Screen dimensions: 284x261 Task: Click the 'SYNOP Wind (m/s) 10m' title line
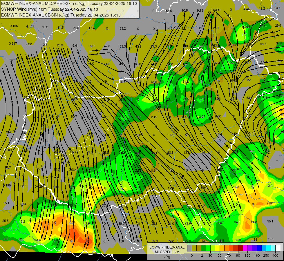tap(49, 9)
